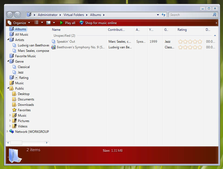This screenshot has width=223, height=169.
Task: Click the music library icon in address bar
Action: tap(29, 15)
